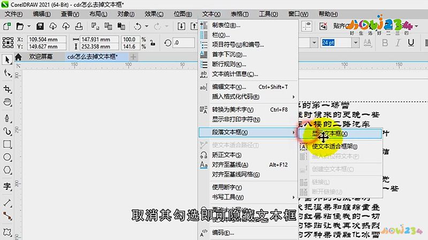
Task: Click the 24 pt font size field
Action: [337, 43]
